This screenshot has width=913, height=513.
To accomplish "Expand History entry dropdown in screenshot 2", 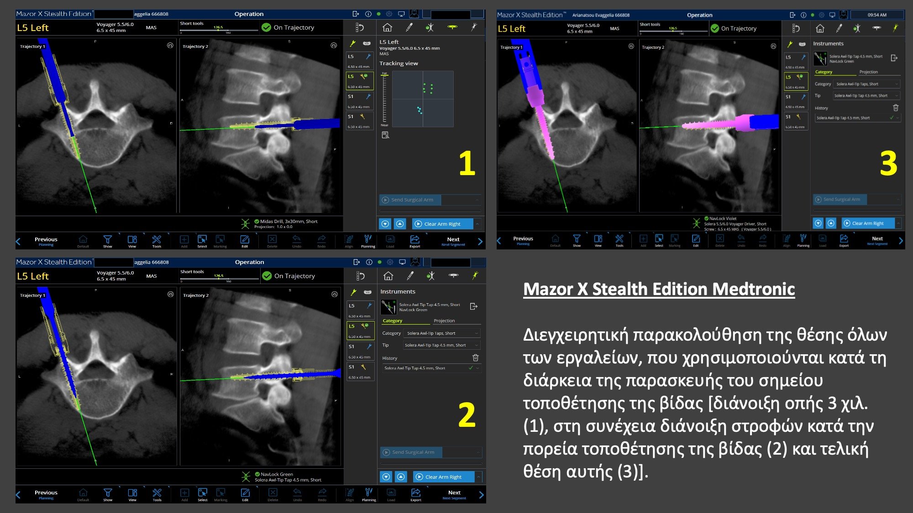I will [x=477, y=368].
